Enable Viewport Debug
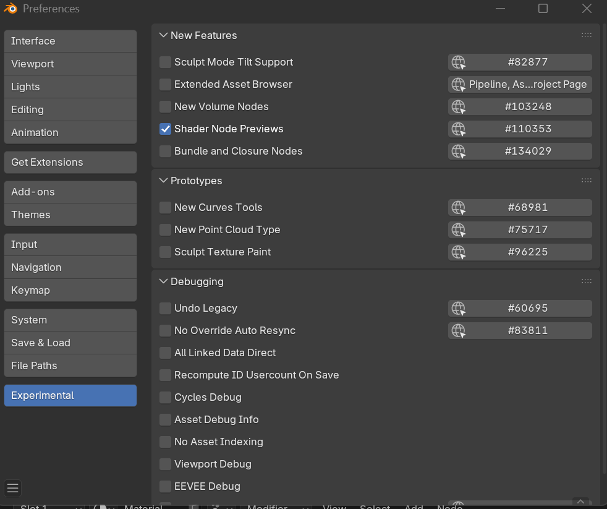Viewport: 607px width, 509px height. (165, 464)
